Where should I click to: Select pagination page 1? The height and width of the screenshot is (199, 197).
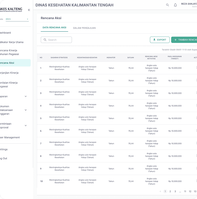point(165,191)
